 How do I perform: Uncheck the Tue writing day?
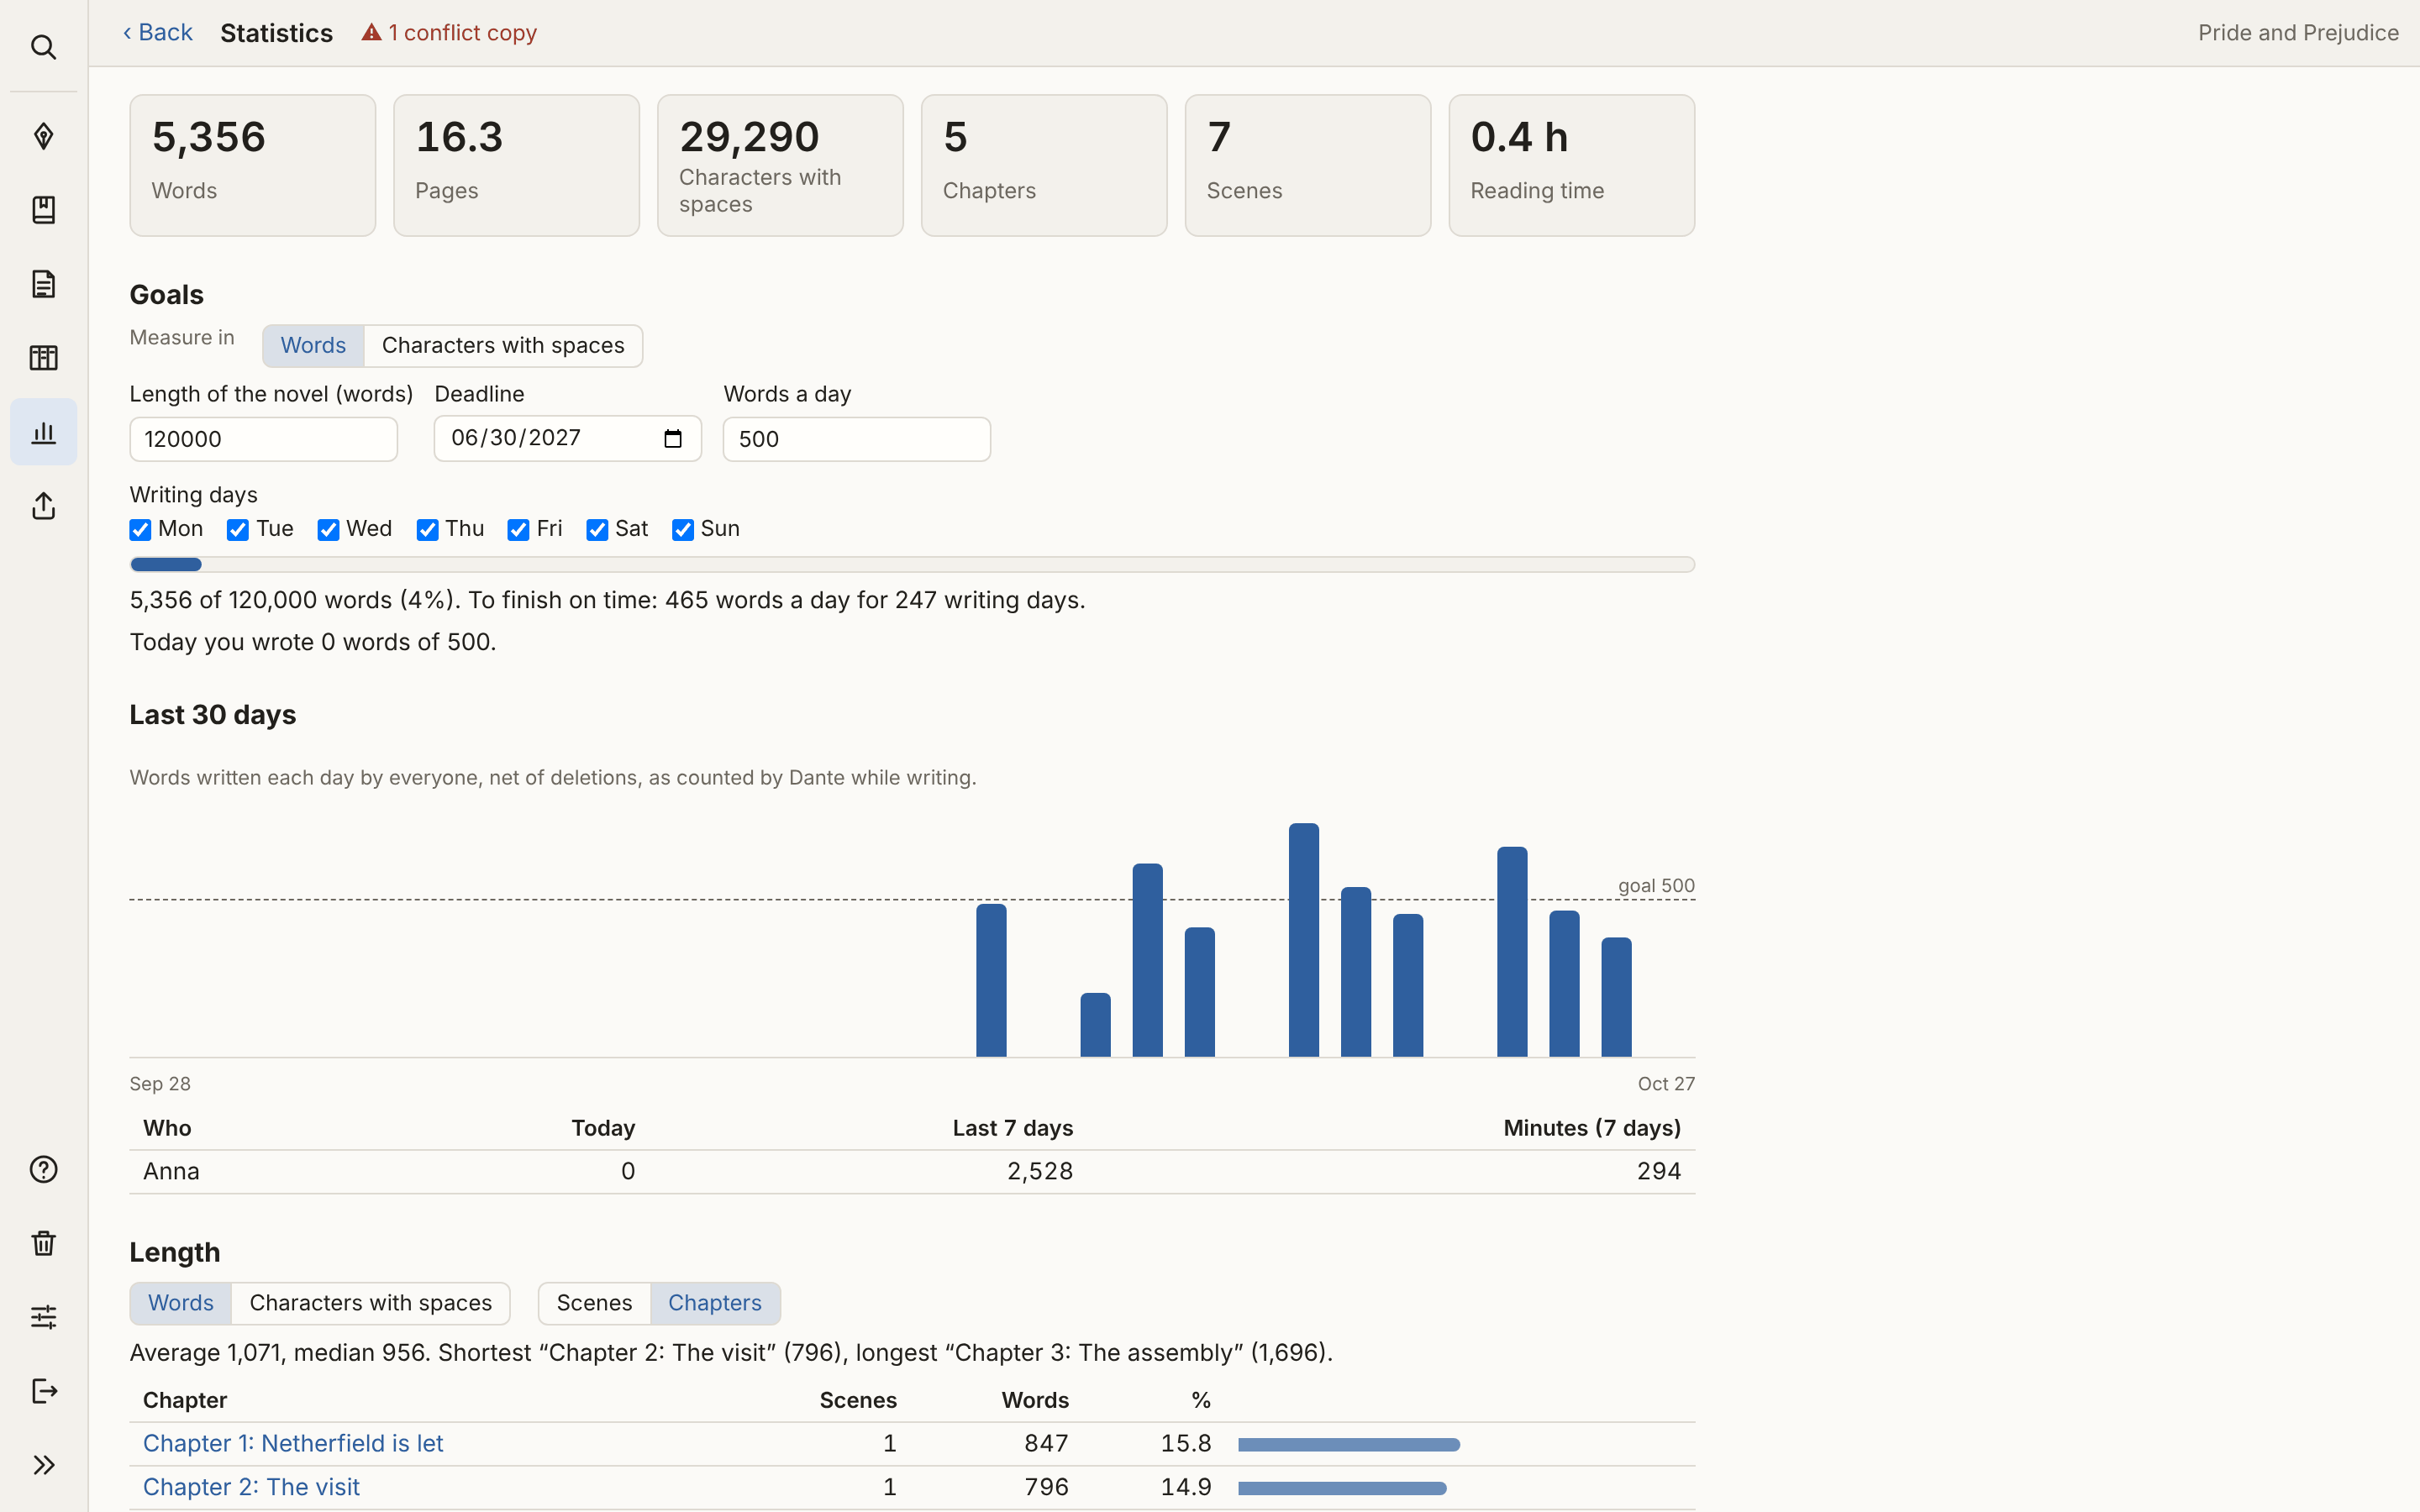coord(237,530)
